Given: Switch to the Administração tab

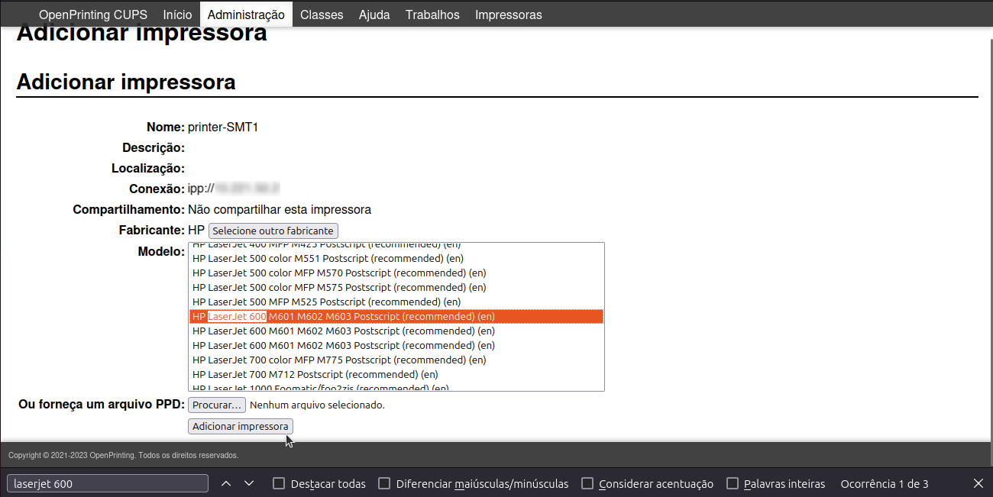Looking at the screenshot, I should 246,15.
